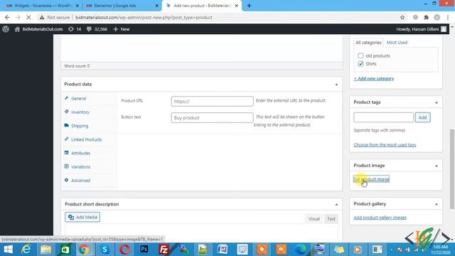Collapse the Product data panel
The height and width of the screenshot is (256, 455).
[x=336, y=85]
